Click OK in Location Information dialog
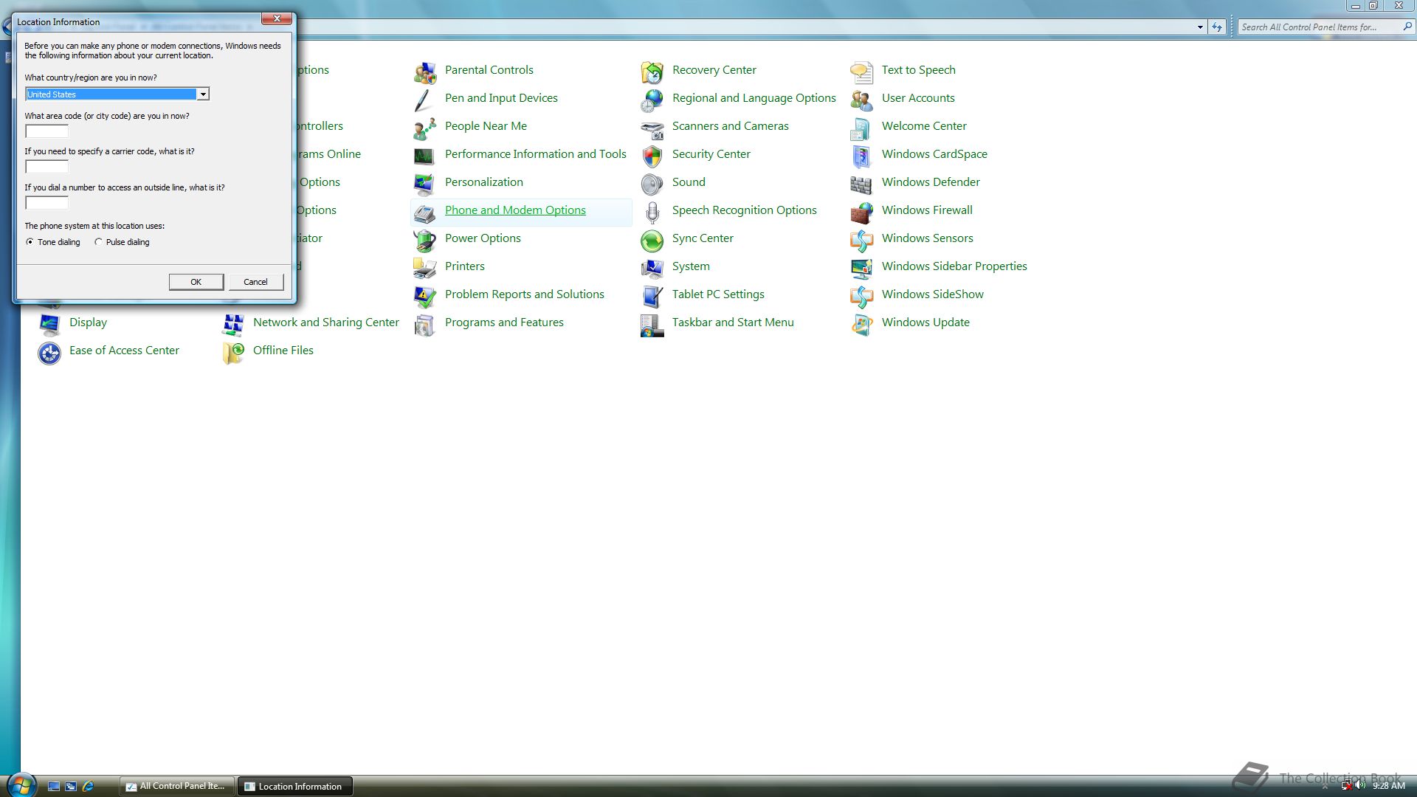This screenshot has width=1417, height=797. click(x=196, y=282)
